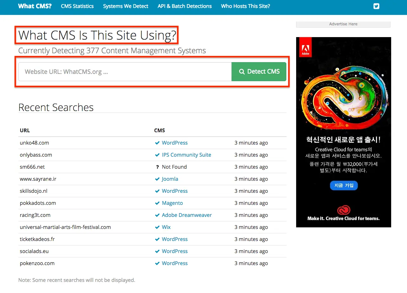
Task: Open the Wix link
Action: point(166,227)
